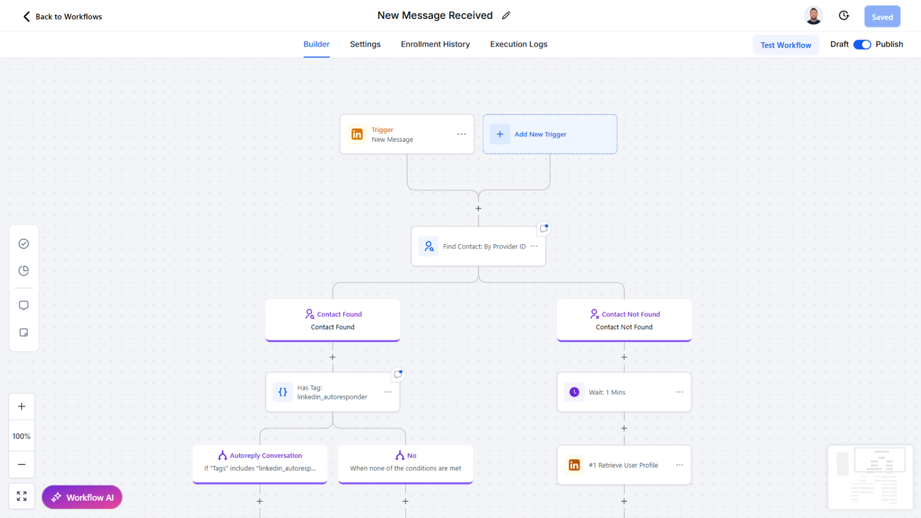Screen dimensions: 921x518
Task: Switch to the Enrollment History tab
Action: (435, 44)
